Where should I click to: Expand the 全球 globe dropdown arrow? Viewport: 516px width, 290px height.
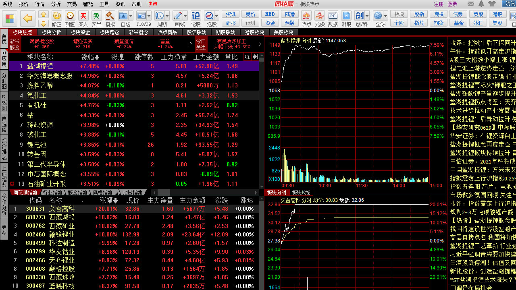[x=386, y=16]
